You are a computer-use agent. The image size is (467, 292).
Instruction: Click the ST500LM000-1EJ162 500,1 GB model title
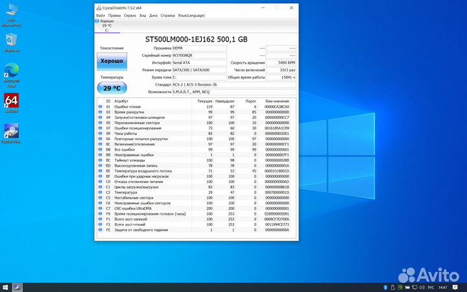197,40
